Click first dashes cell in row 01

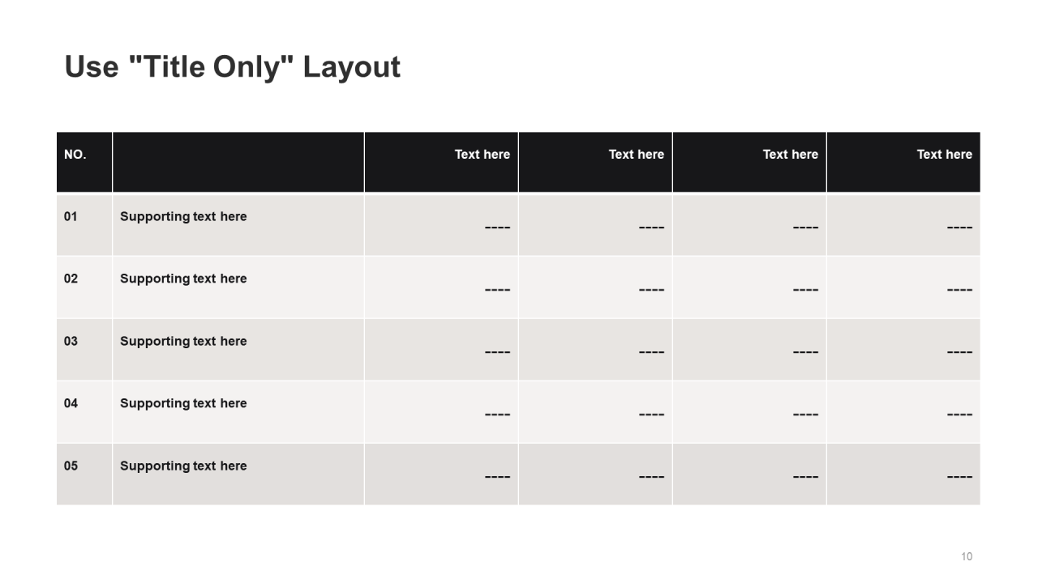[441, 225]
